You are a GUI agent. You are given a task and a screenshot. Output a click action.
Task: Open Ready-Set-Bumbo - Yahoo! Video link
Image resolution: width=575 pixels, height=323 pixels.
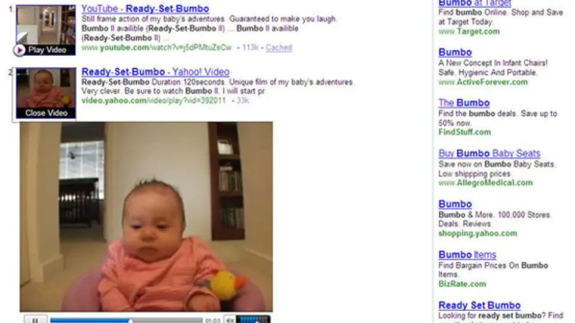[x=156, y=72]
